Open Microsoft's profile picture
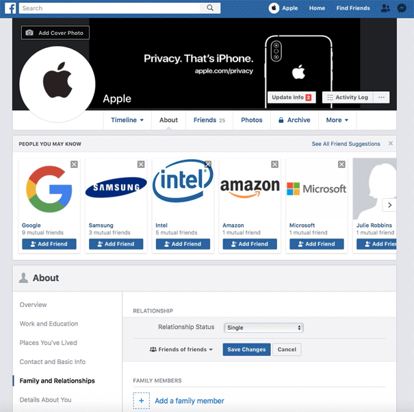The height and width of the screenshot is (412, 414). [x=317, y=189]
